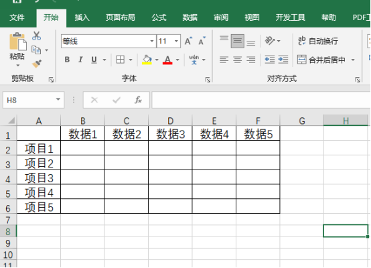371x268 pixels.
Task: Open the font size 11 dropdown
Action: tap(176, 41)
